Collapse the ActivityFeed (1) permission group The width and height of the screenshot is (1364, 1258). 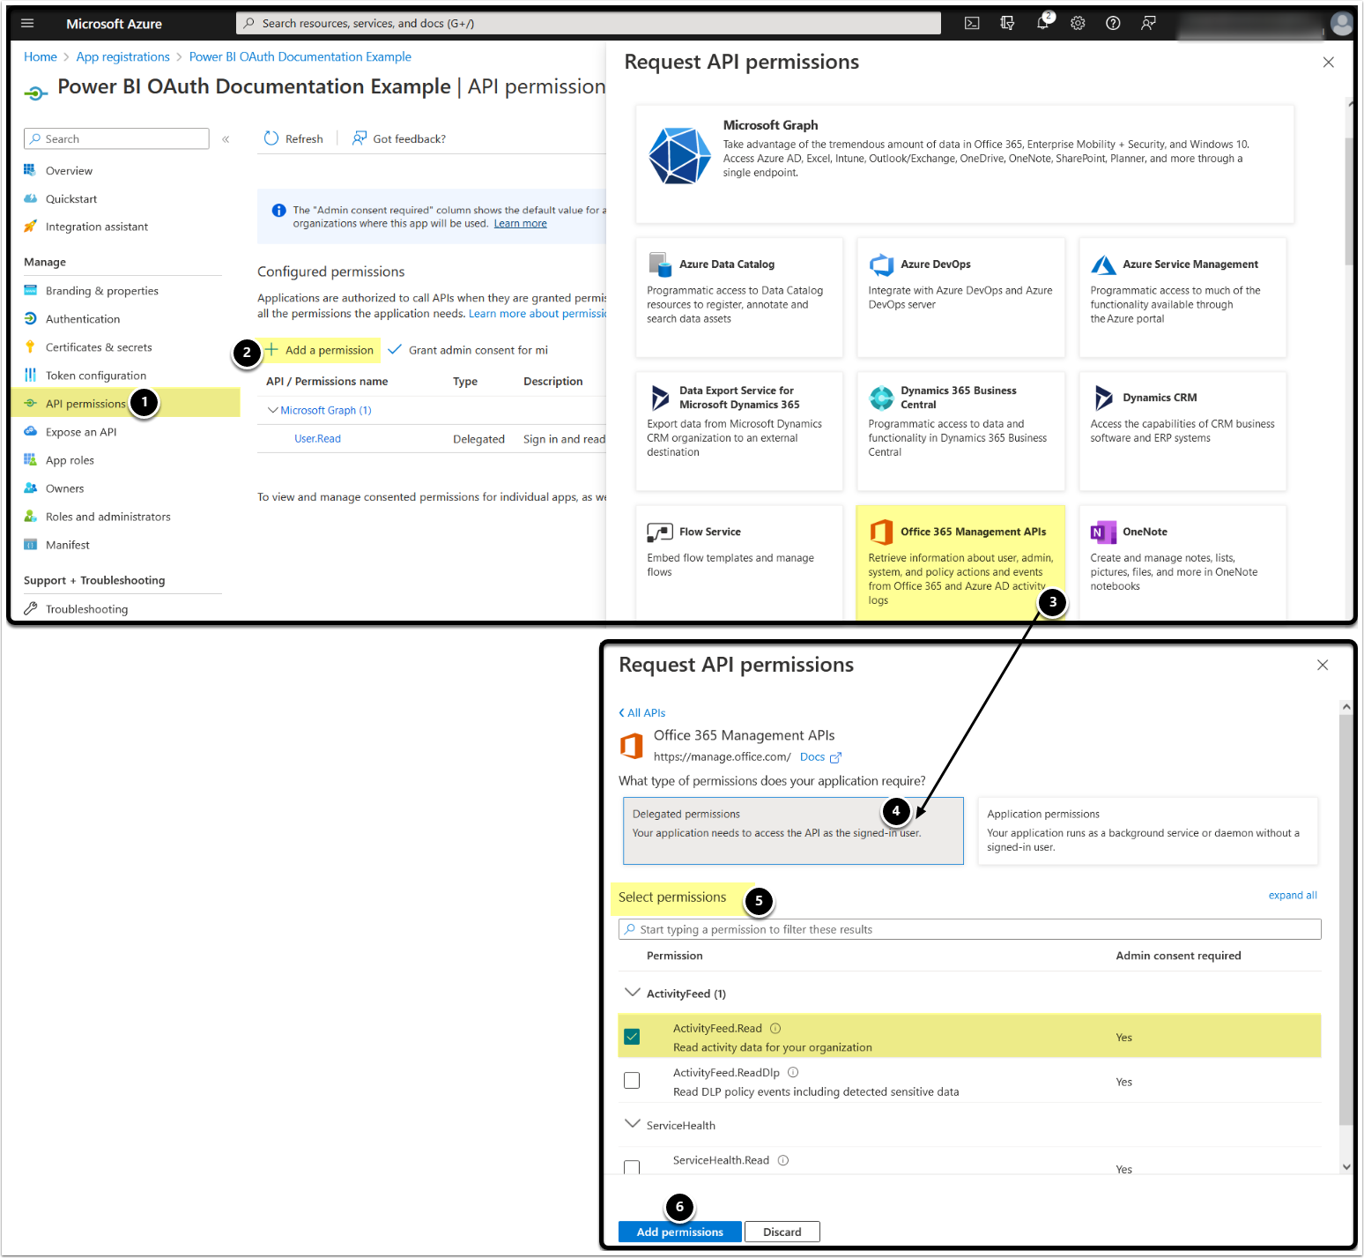tap(632, 993)
